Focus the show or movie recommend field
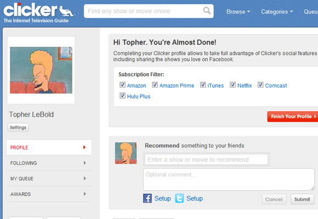 [207, 160]
